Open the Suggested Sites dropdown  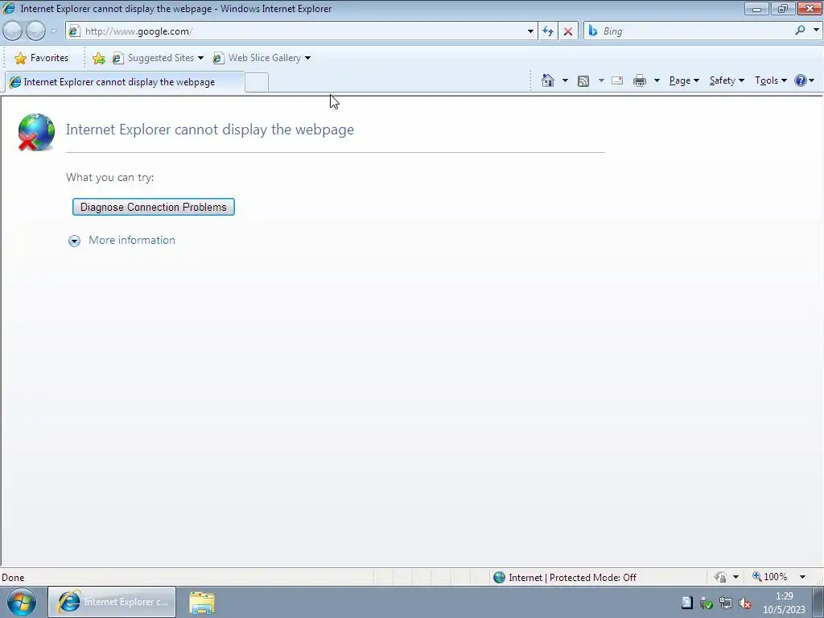click(x=158, y=58)
